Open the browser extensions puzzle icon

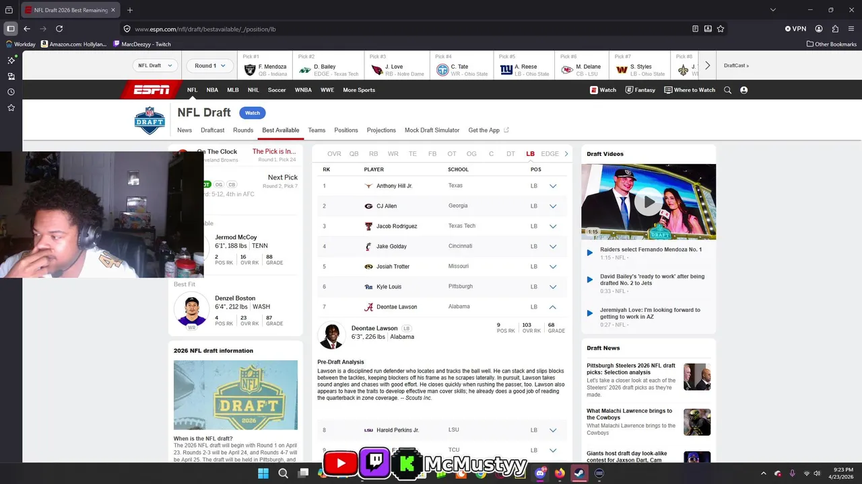click(x=835, y=29)
